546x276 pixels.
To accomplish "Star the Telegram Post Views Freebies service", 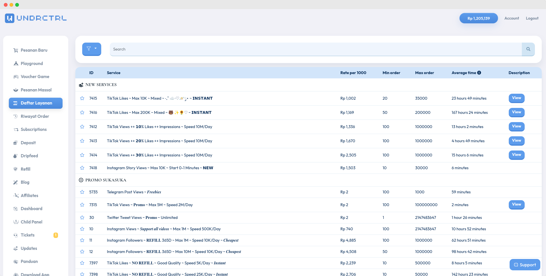I will (x=82, y=192).
